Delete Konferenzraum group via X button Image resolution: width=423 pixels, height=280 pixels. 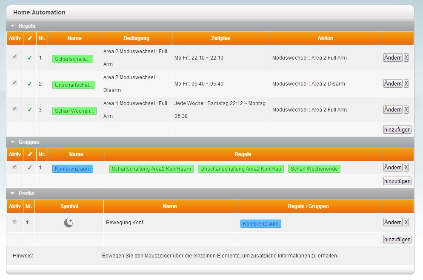(406, 167)
